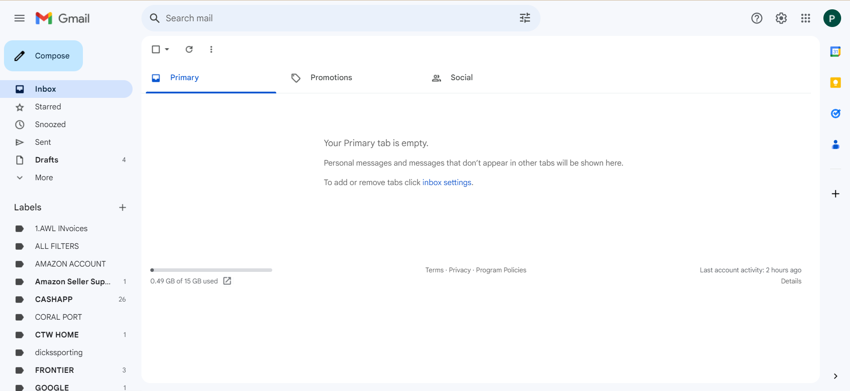
Task: Click the FRONTIER label tag icon
Action: [x=20, y=370]
